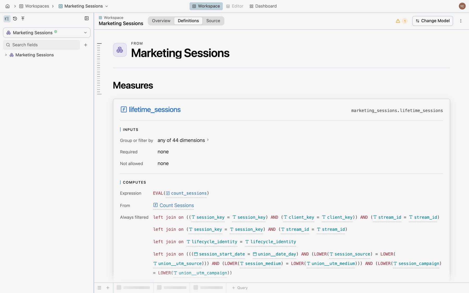Viewport: 469px width, 293px height.
Task: Switch to Editor view tab
Action: (234, 6)
